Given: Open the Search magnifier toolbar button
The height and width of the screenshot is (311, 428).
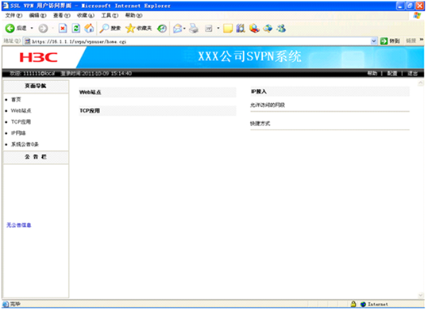Looking at the screenshot, I should [110, 28].
